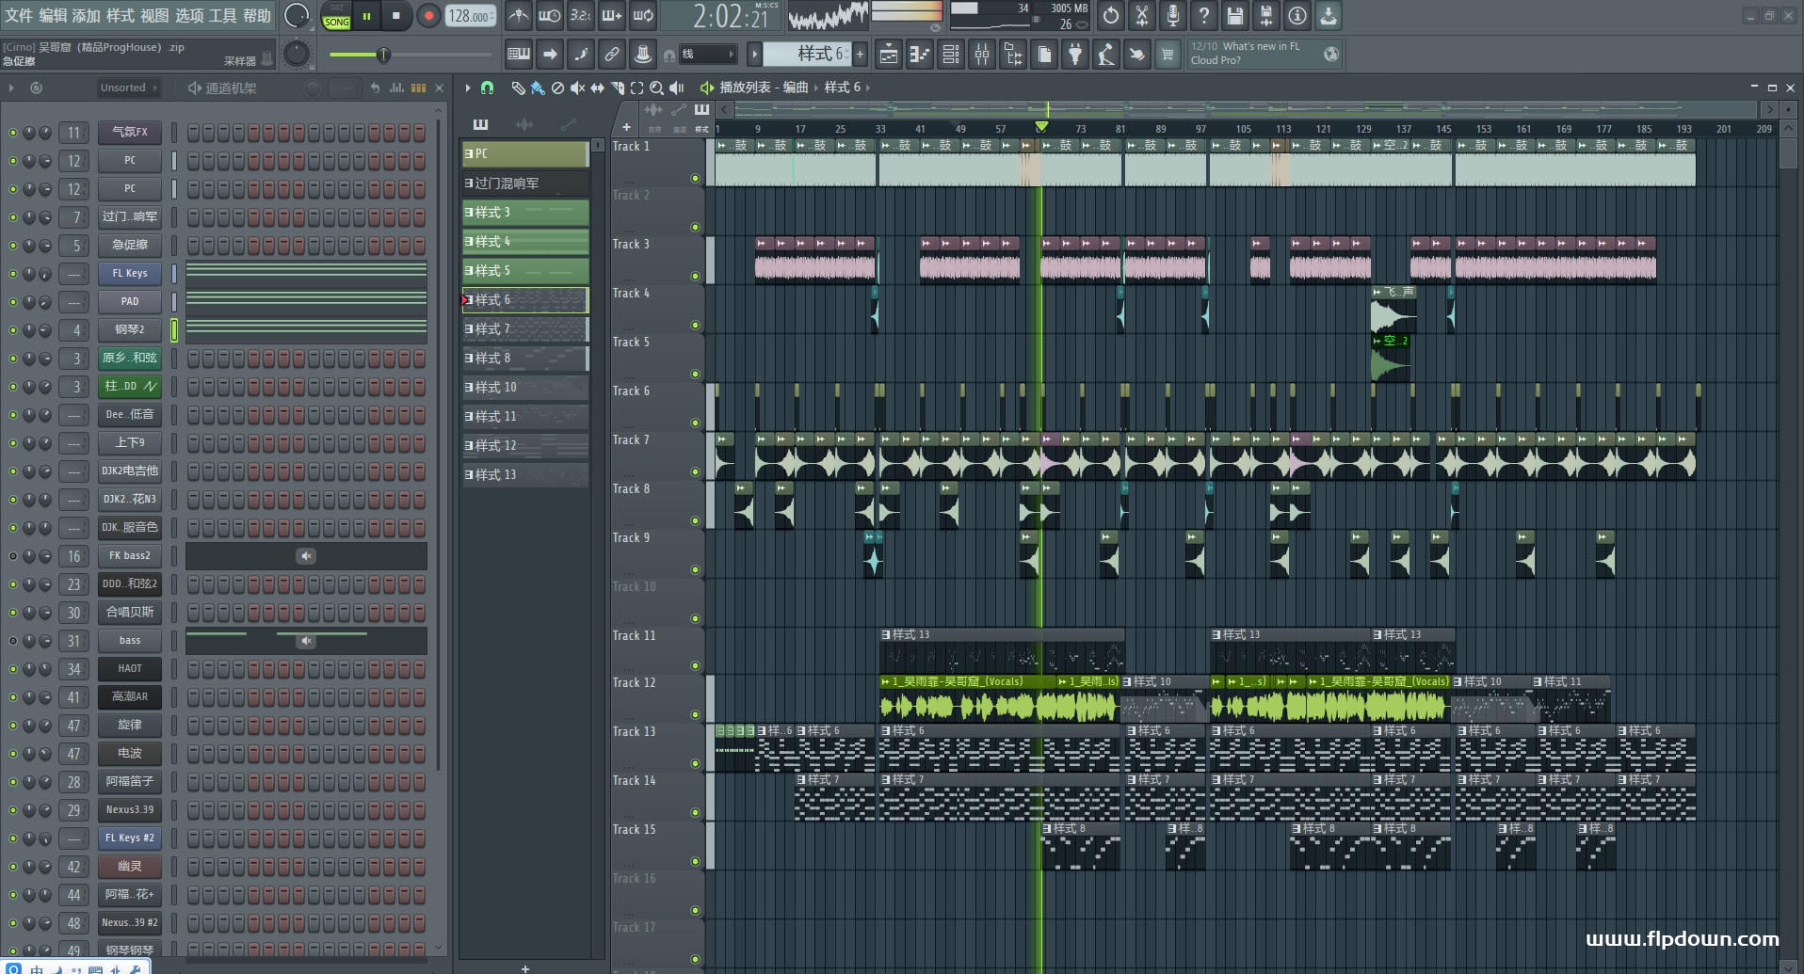
Task: Click the FL Keys channel button
Action: pyautogui.click(x=130, y=274)
